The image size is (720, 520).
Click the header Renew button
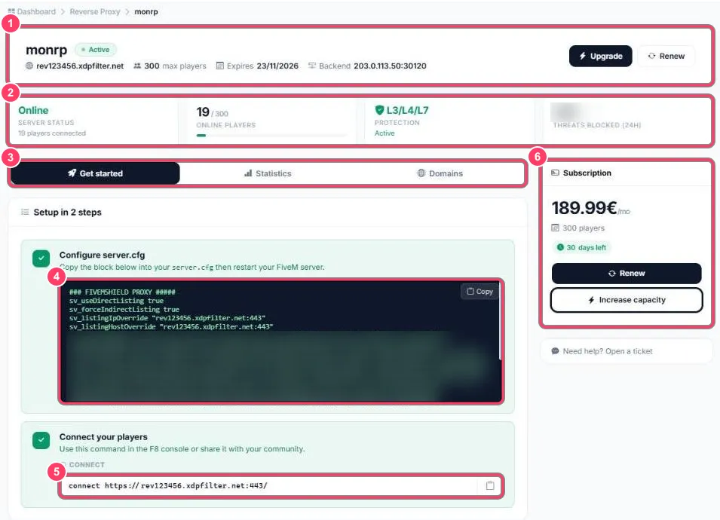tap(666, 56)
